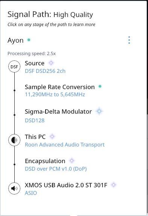Click the XMOS USB Audio 2.0 ST 301F label
This screenshot has width=148, height=216.
[x=66, y=185]
